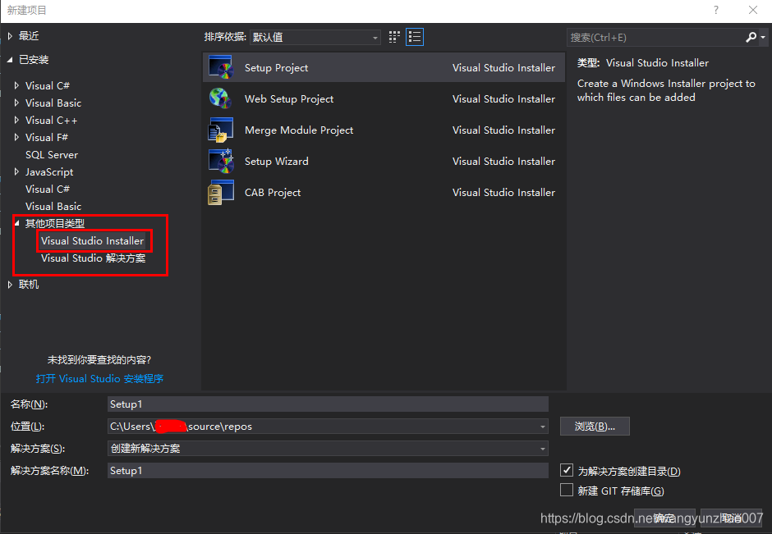The image size is (772, 534).
Task: Close the 新建项目 dialog
Action: [753, 10]
